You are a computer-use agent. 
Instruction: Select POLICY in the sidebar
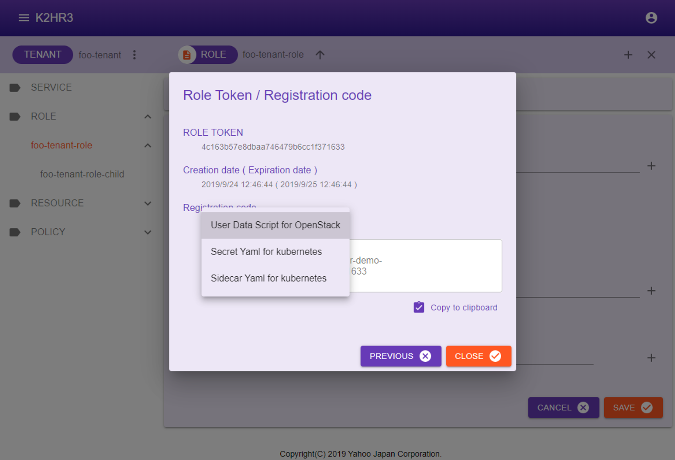pyautogui.click(x=48, y=232)
